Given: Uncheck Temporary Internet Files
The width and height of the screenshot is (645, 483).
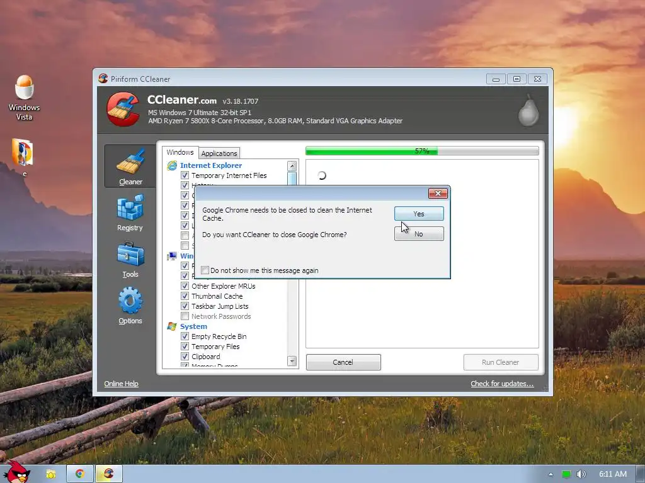Looking at the screenshot, I should 185,175.
